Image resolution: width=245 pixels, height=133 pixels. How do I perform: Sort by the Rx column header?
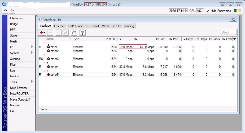(x=144, y=39)
